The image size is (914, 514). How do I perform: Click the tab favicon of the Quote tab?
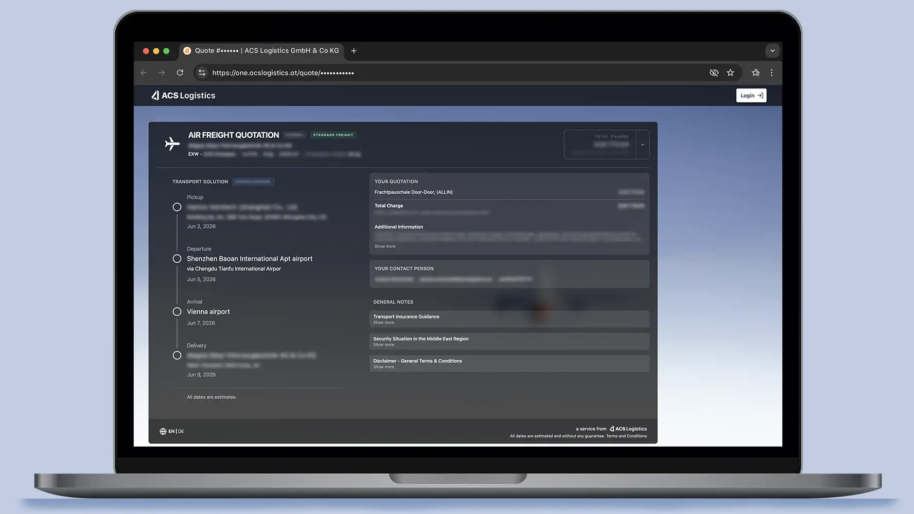187,51
